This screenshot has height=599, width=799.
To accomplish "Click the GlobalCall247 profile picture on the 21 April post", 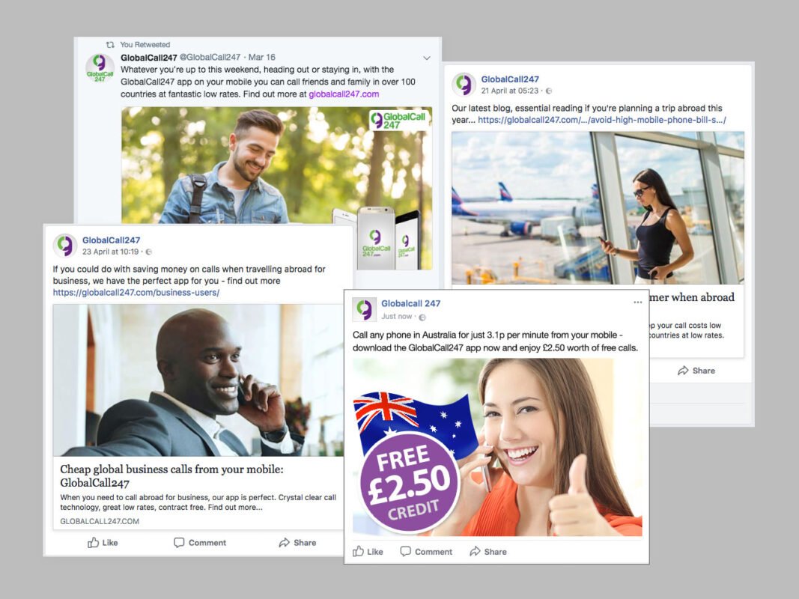I will coord(464,84).
